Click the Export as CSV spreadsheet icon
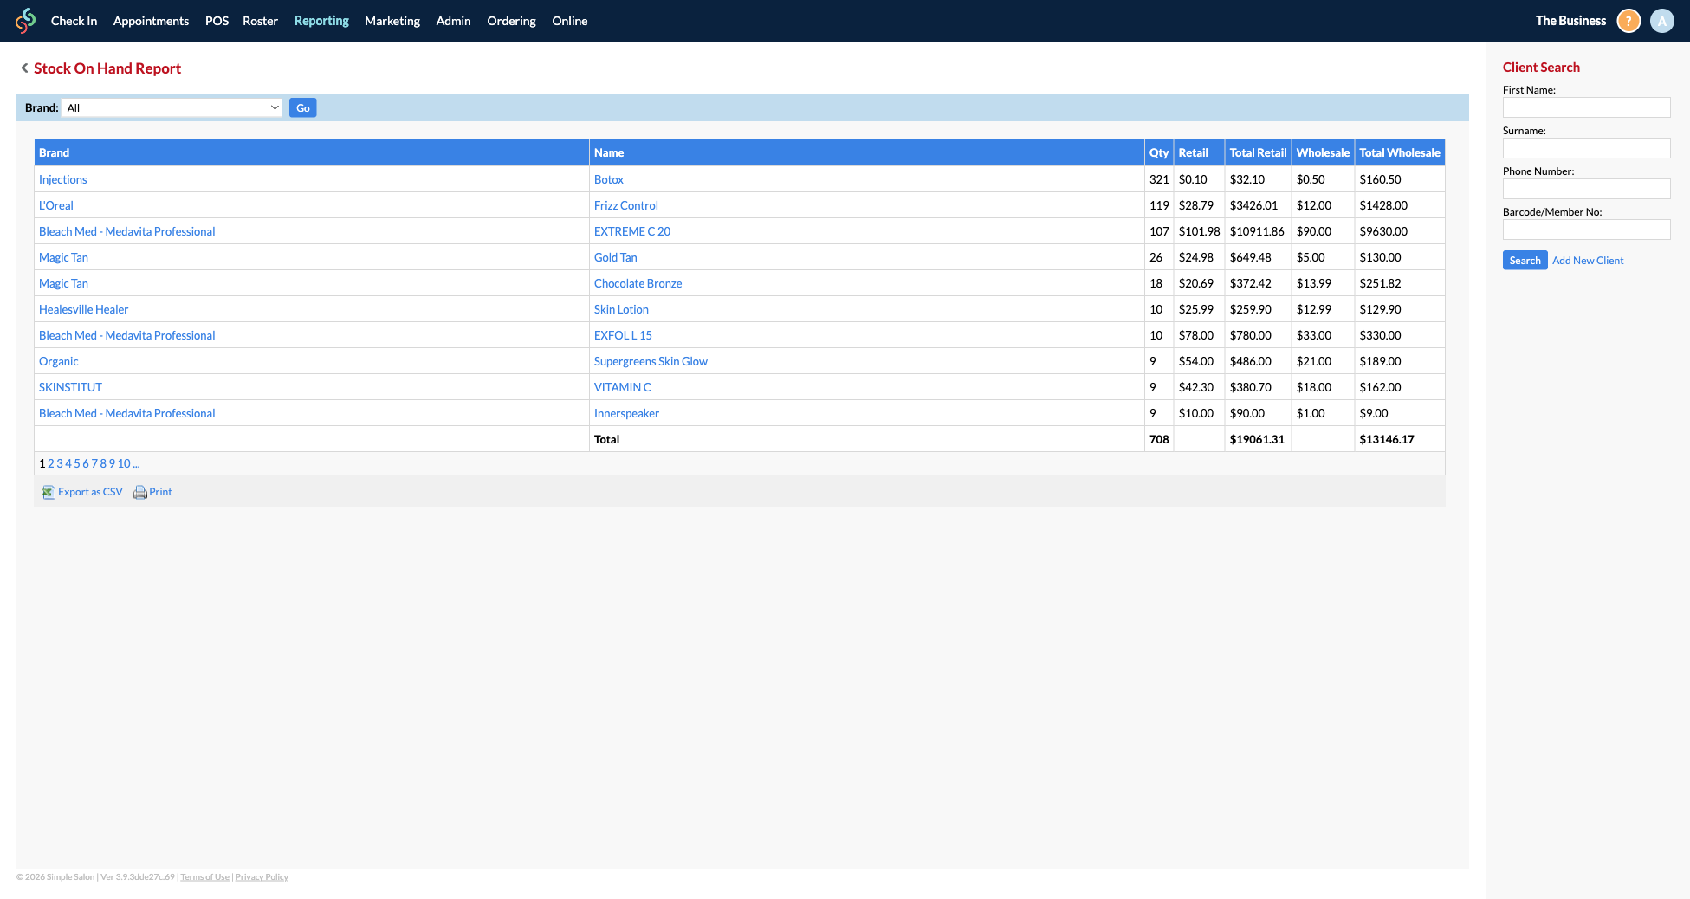Screen dimensions: 1690x899 pos(49,492)
